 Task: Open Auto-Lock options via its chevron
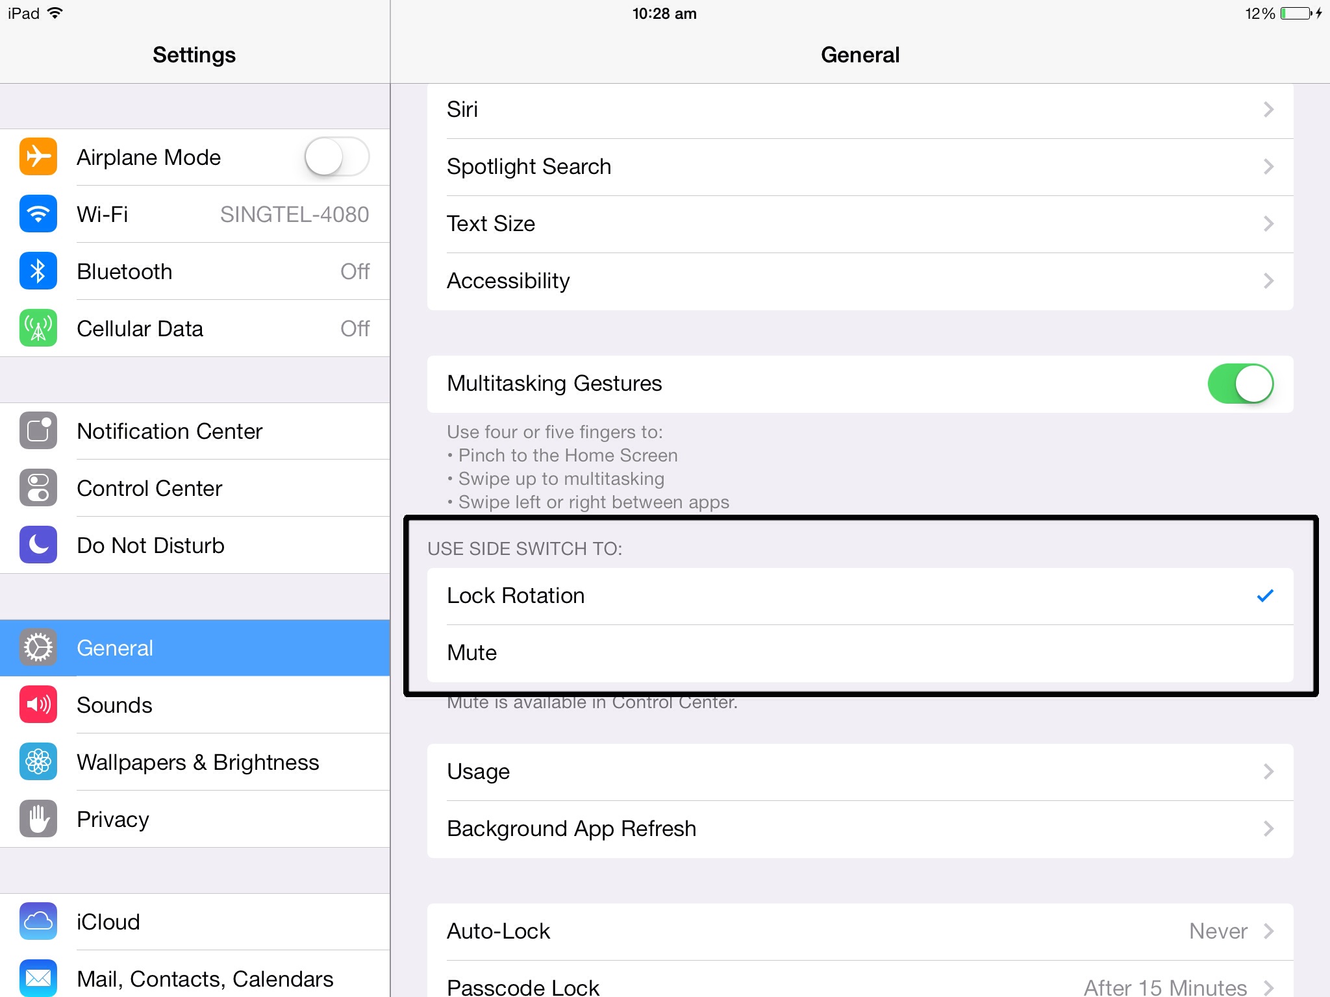[1268, 931]
